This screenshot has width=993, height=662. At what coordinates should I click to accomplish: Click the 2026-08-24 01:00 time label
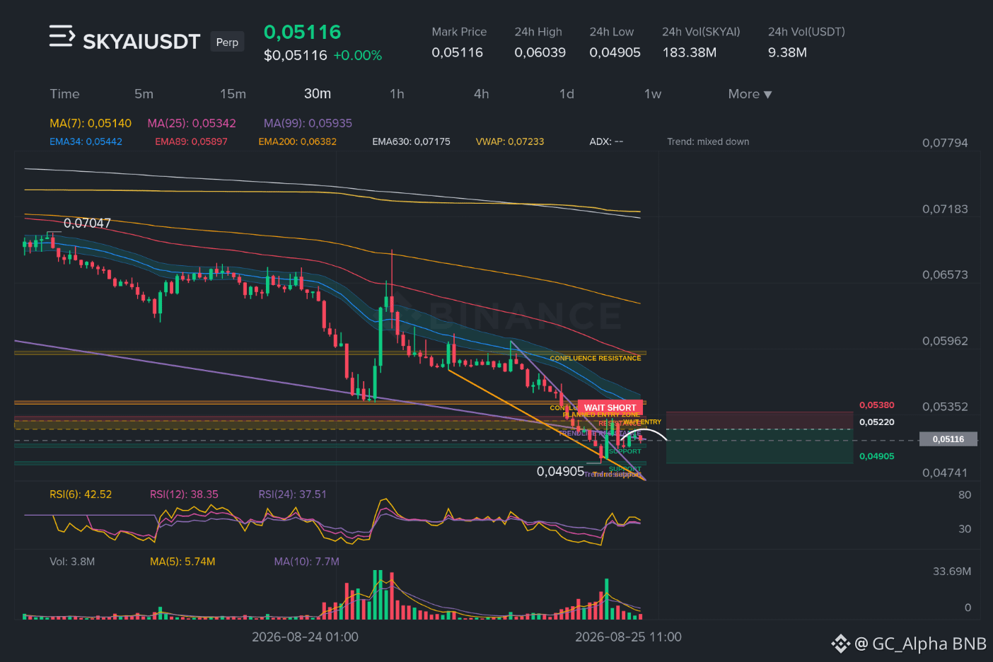click(x=305, y=637)
